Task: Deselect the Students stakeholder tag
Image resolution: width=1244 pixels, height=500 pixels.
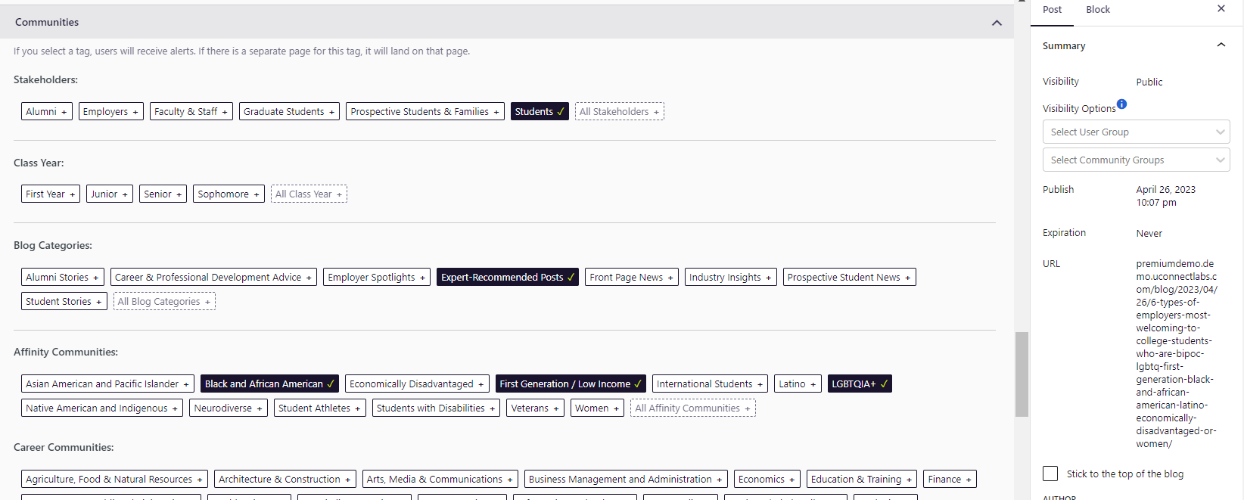Action: tap(539, 111)
